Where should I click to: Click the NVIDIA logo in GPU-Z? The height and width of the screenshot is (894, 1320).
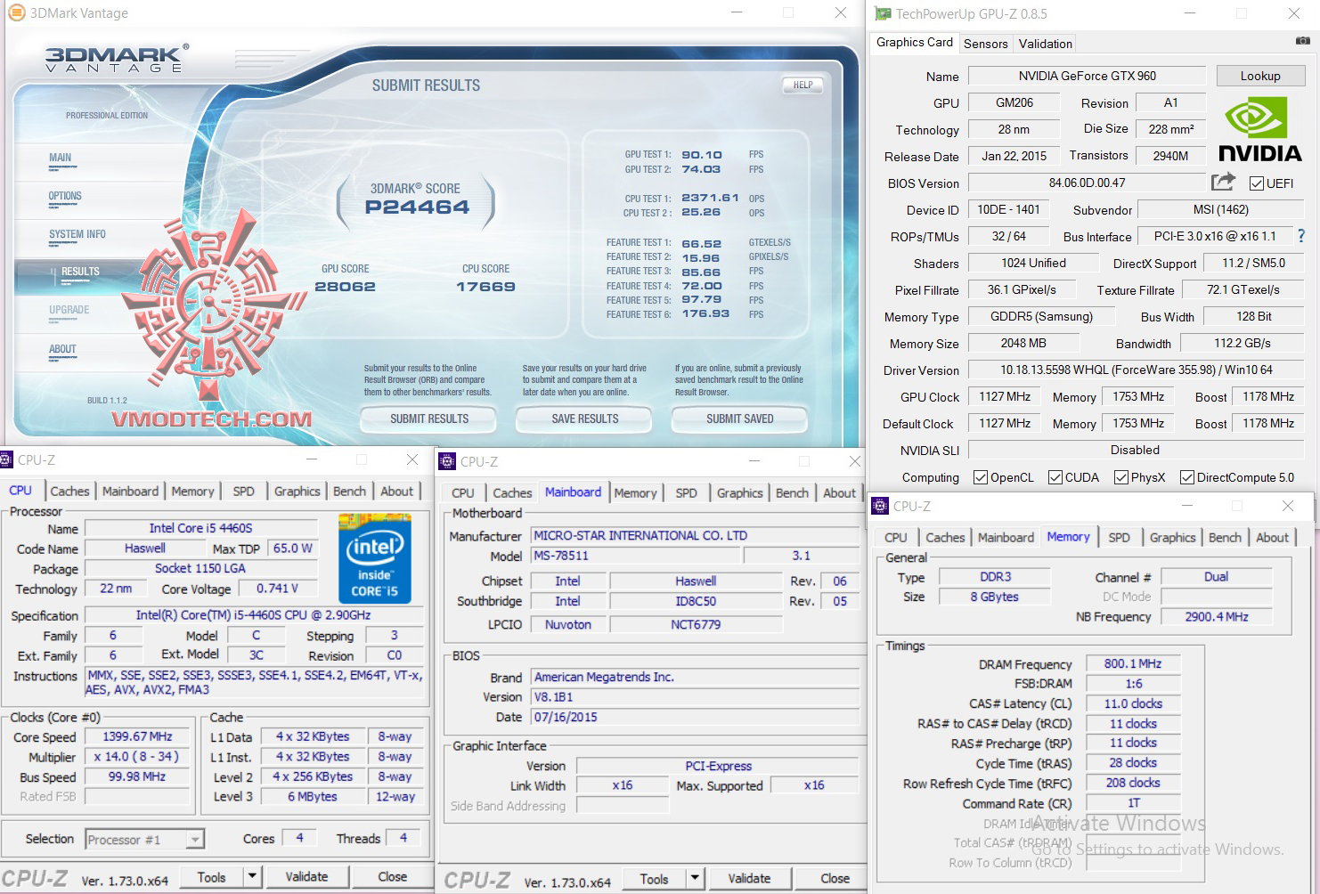coord(1259,130)
